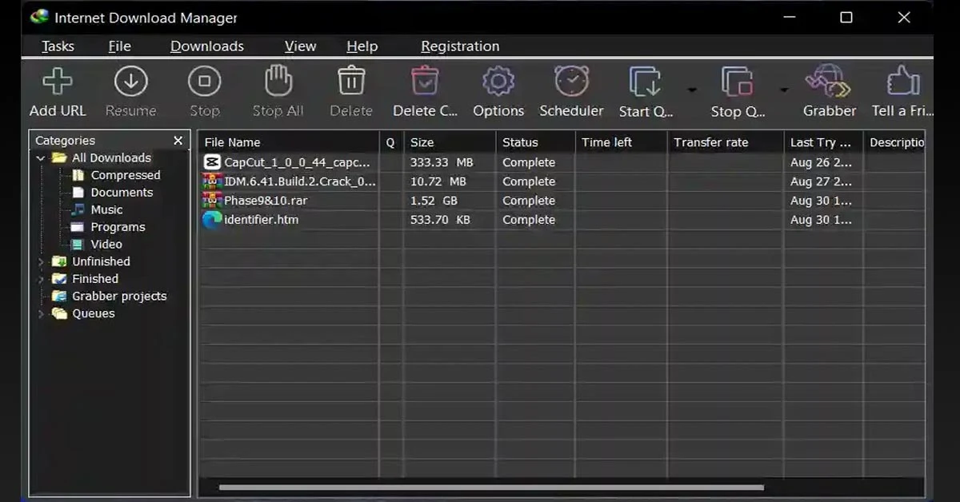Click the Phase9&10.rar archive icon
The height and width of the screenshot is (502, 960).
(x=212, y=201)
